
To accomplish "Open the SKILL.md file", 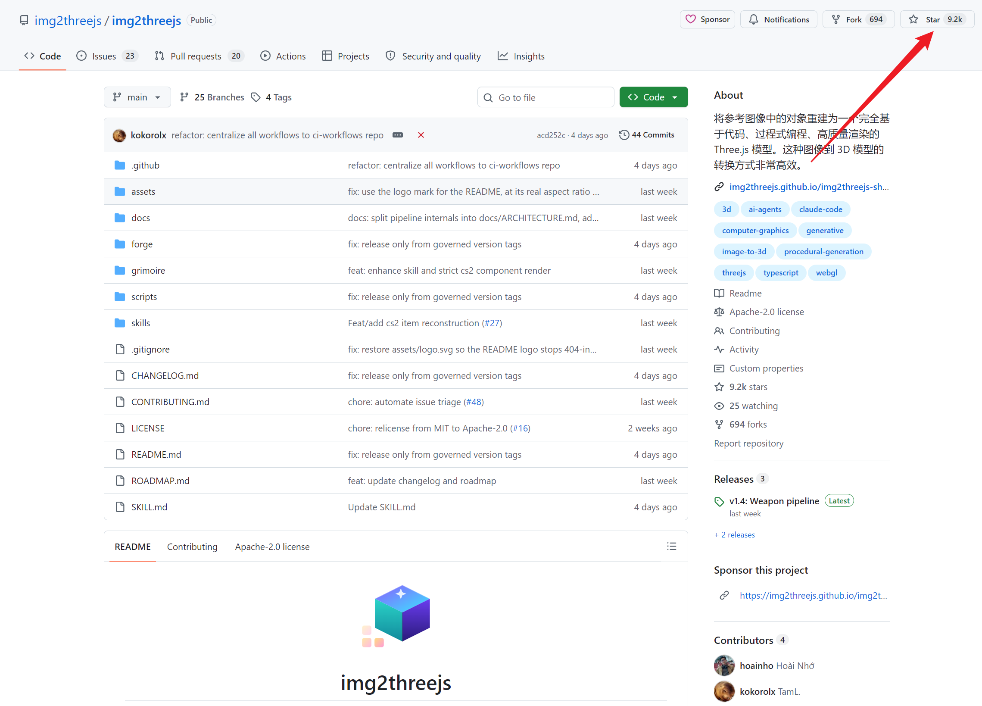I will click(x=150, y=507).
